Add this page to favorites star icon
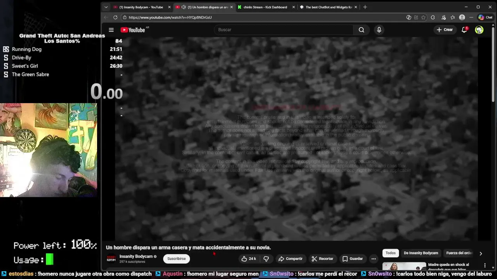Image resolution: width=497 pixels, height=279 pixels. click(x=423, y=17)
